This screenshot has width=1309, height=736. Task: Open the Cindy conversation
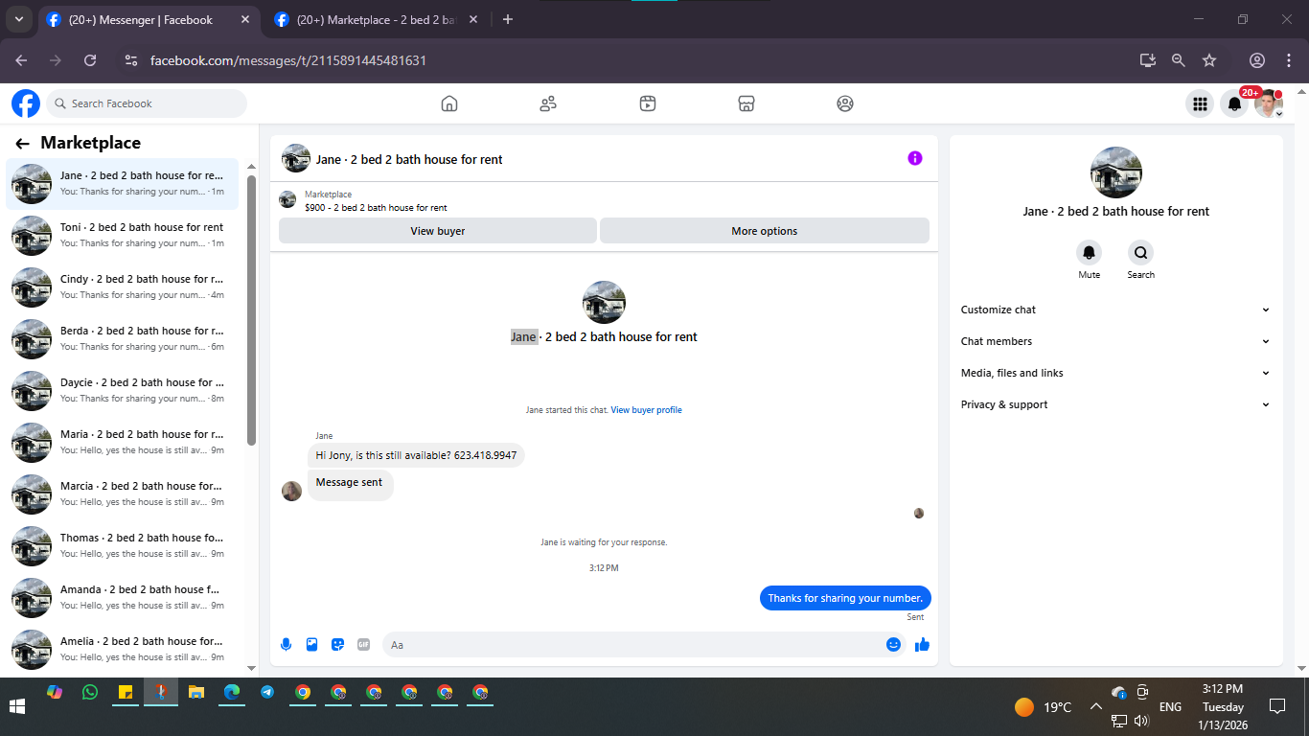(x=123, y=287)
